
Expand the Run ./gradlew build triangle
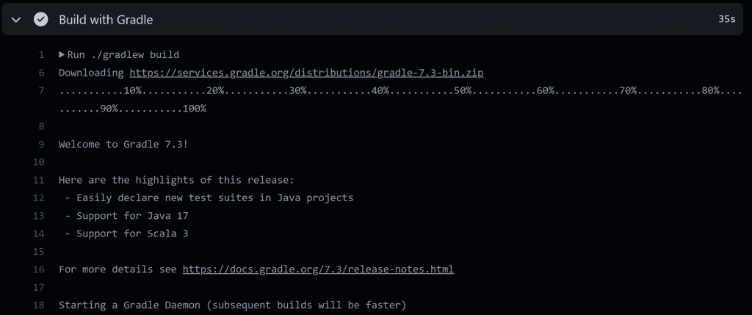62,55
